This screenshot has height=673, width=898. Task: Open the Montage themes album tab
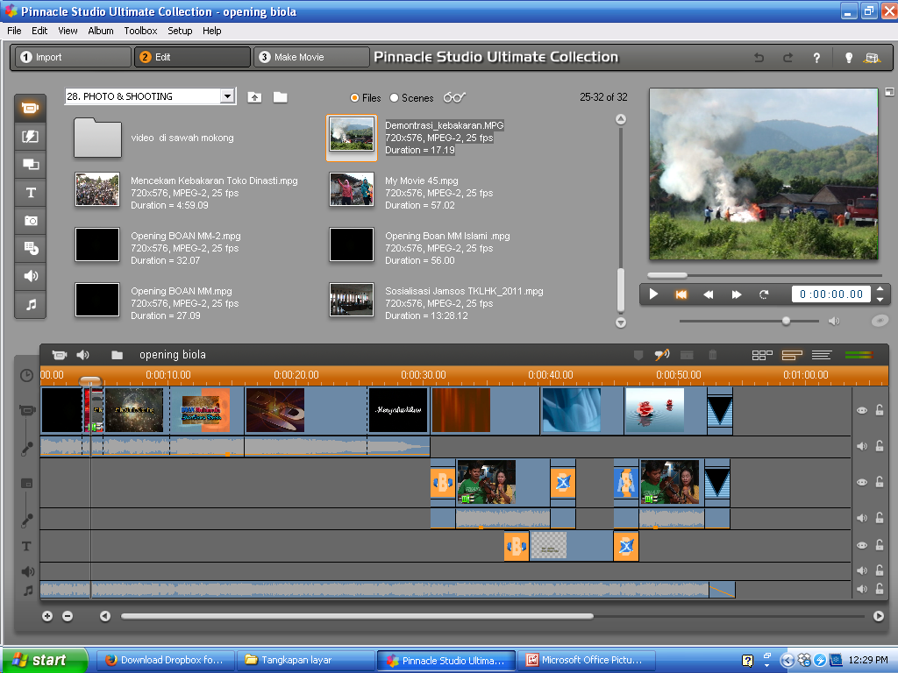pos(31,164)
